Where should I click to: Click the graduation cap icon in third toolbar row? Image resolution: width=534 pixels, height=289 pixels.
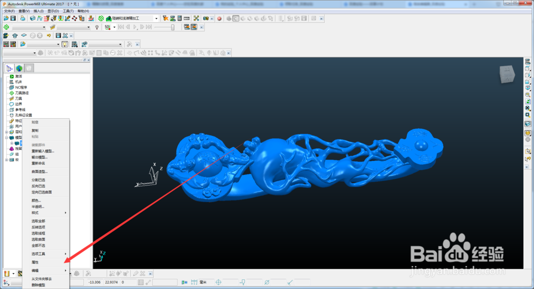(x=14, y=36)
